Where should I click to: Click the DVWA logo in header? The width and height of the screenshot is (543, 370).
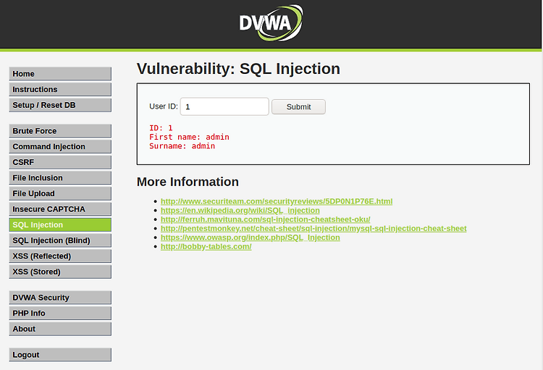pyautogui.click(x=271, y=23)
